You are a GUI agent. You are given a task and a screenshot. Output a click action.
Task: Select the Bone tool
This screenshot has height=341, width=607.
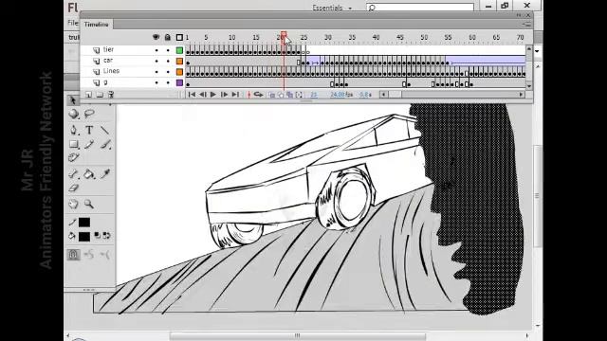74,174
